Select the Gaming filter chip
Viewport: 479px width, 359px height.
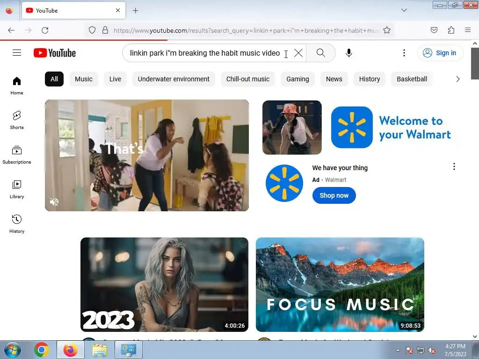(298, 79)
